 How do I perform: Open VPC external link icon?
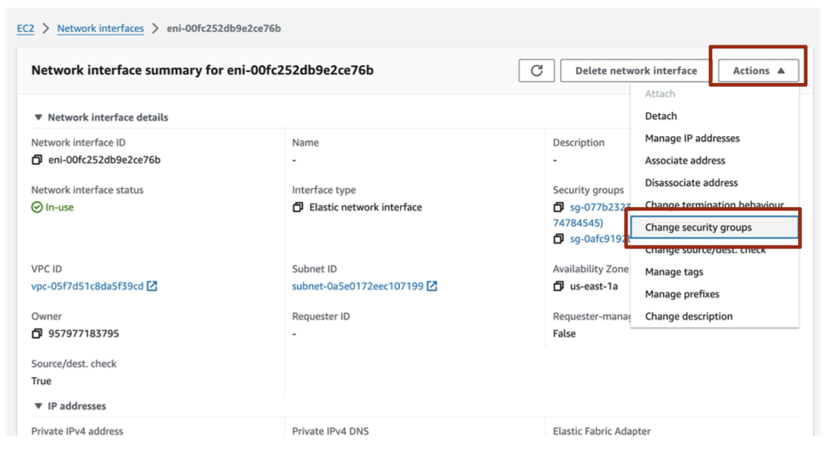click(153, 286)
